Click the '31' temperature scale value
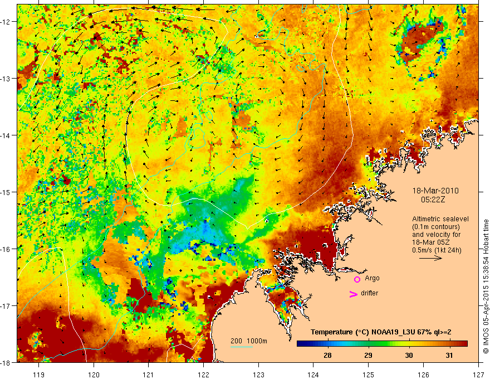The width and height of the screenshot is (490, 379). pos(449,355)
